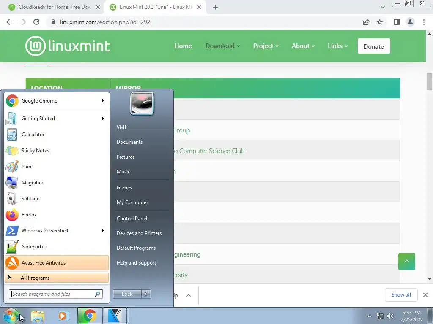This screenshot has width=433, height=324.
Task: Open shutdown options arrow beside Lock
Action: 146,294
